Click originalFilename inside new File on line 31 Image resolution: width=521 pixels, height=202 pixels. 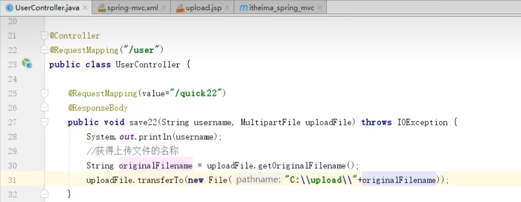399,180
